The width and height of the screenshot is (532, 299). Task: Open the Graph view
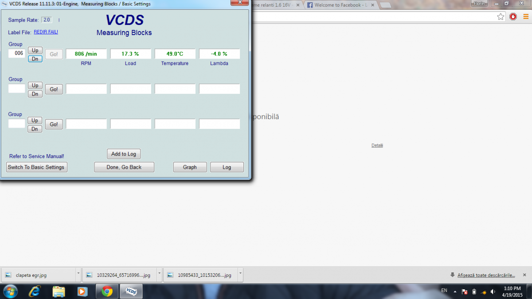tap(190, 167)
